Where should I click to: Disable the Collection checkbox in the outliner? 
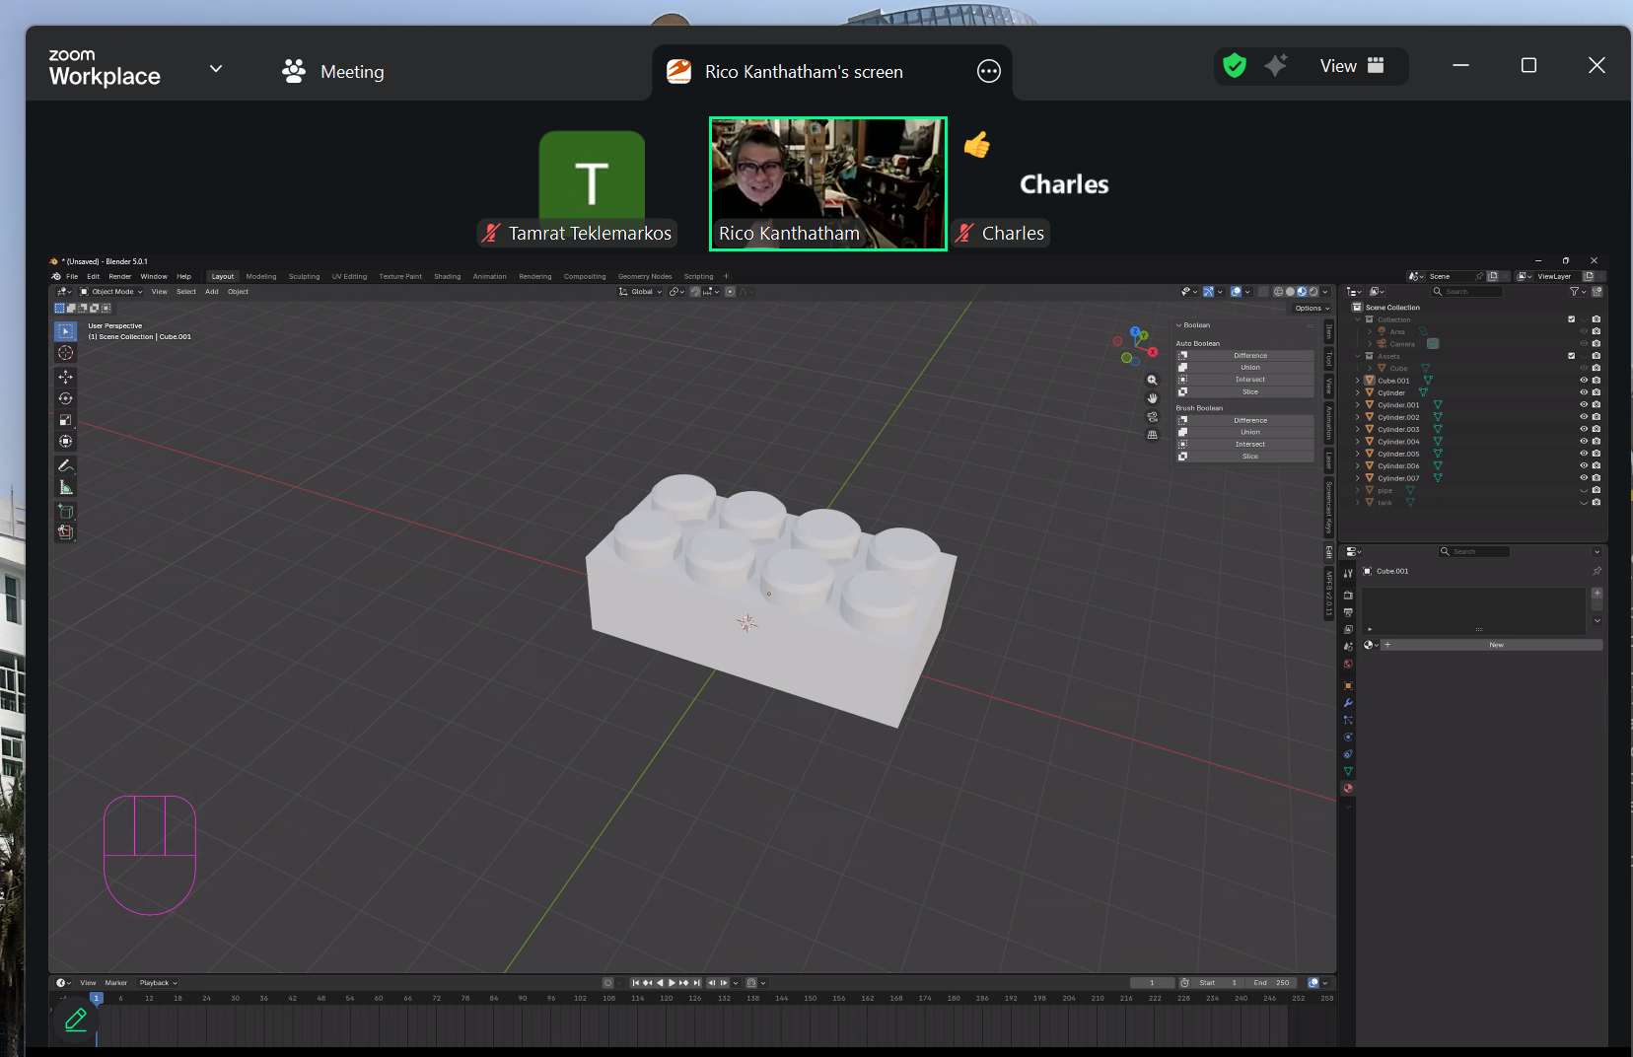(x=1571, y=318)
